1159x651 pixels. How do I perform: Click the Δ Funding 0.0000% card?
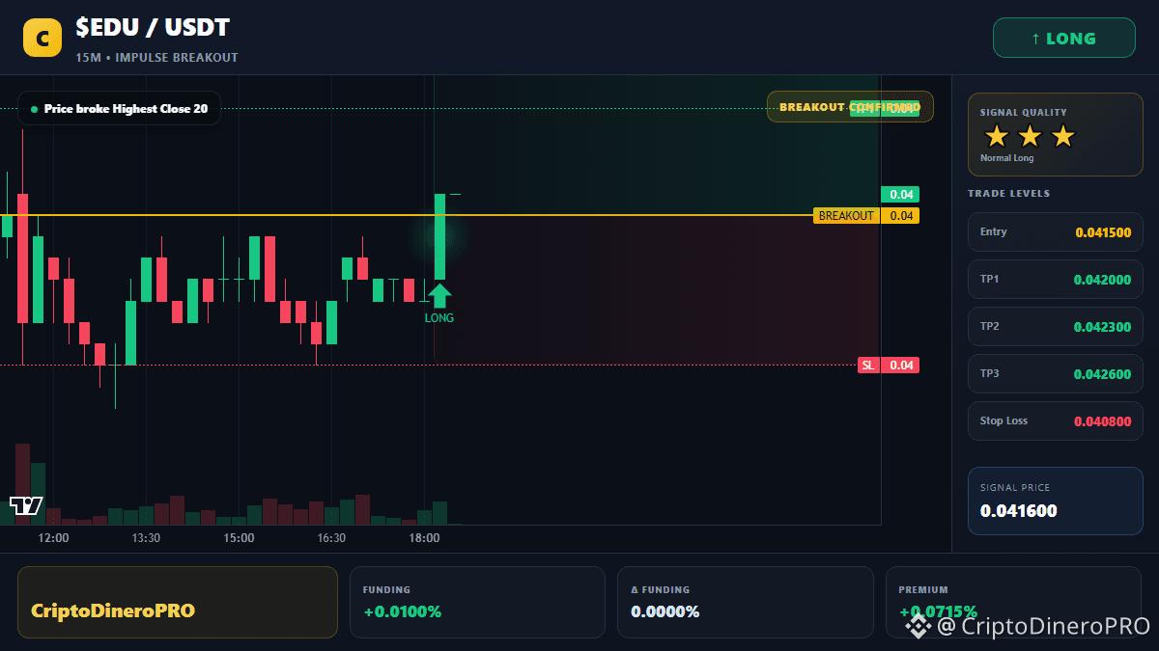click(745, 603)
